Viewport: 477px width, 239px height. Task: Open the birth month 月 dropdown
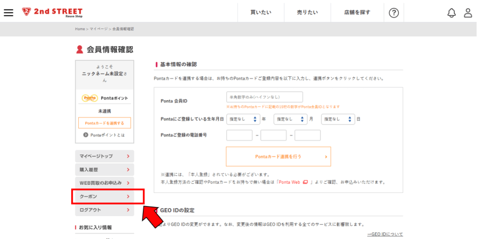tap(291, 119)
